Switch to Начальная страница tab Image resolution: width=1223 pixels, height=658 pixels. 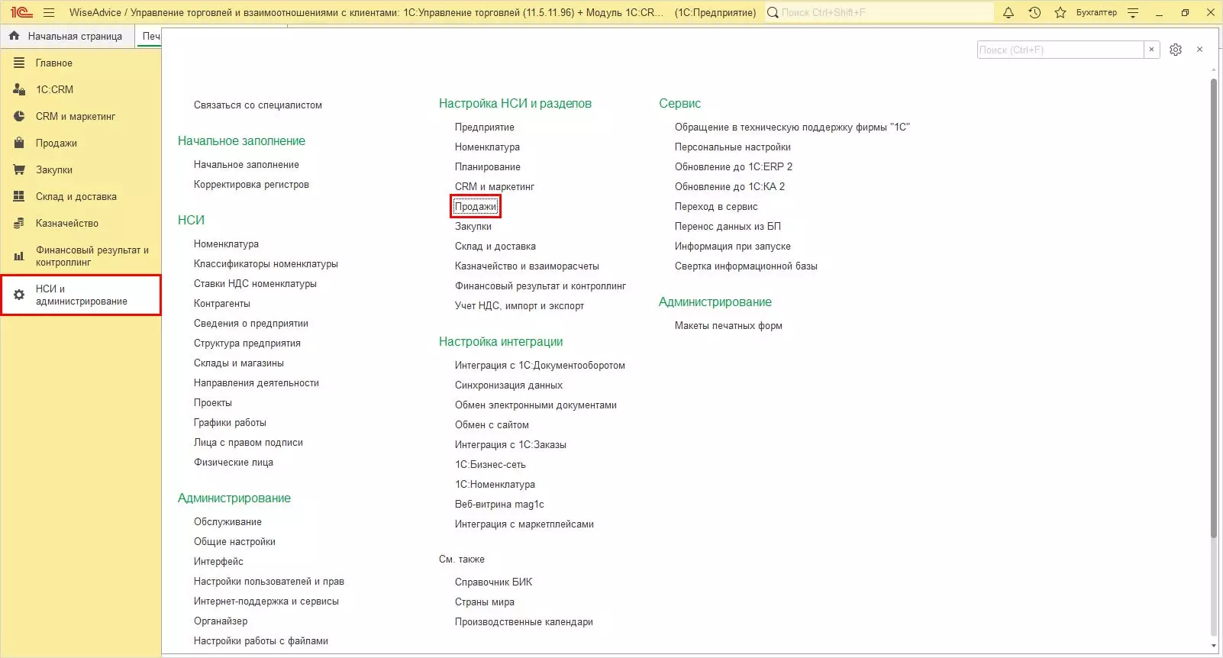pyautogui.click(x=68, y=36)
